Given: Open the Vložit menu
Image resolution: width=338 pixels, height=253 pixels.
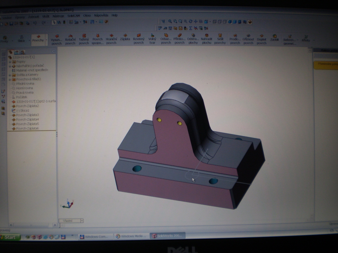Looking at the screenshot, I should click(x=45, y=16).
